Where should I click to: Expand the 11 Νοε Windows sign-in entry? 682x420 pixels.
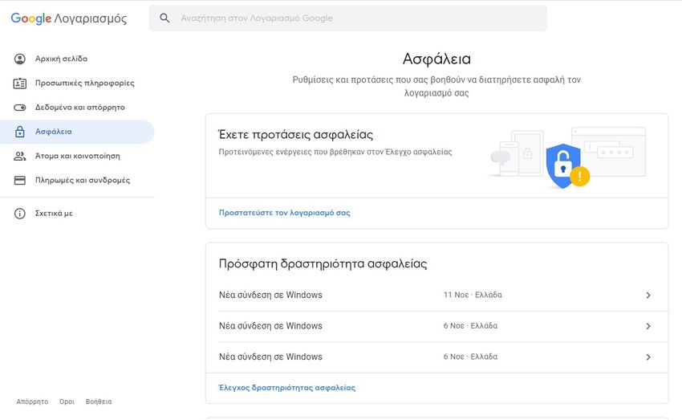coord(648,296)
